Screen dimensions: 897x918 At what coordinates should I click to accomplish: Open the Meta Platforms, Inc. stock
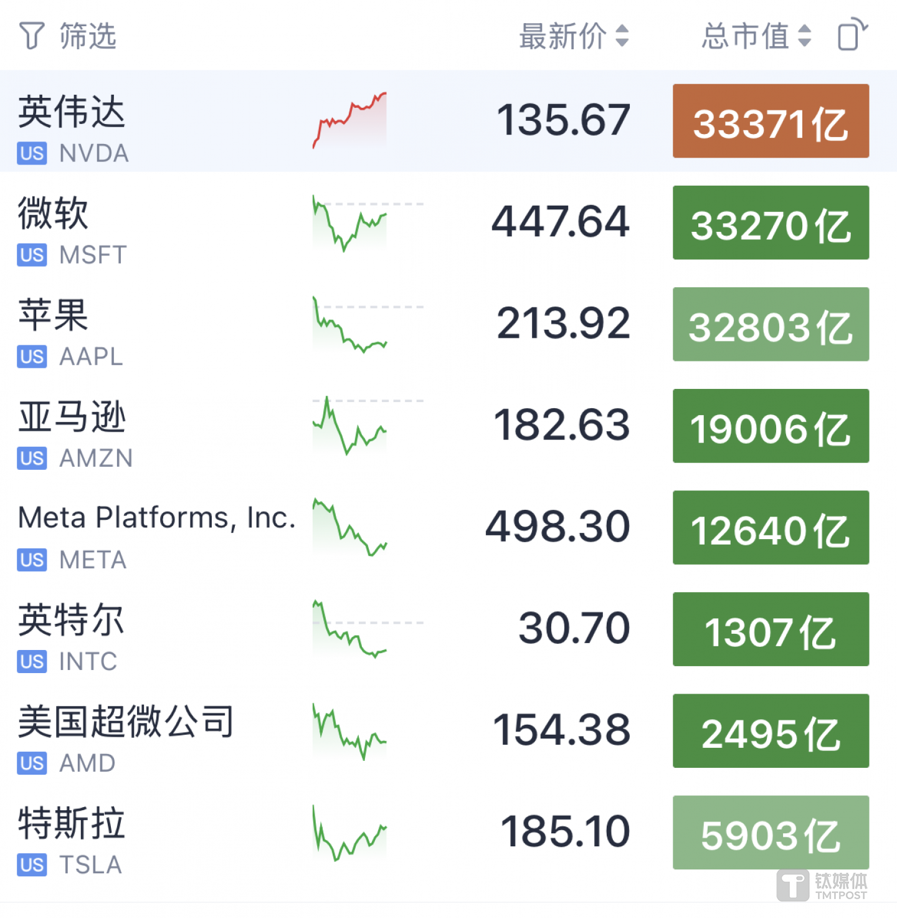click(156, 518)
